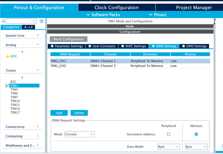Click the Parameter Settings tab status icon
Screen dimensions: 223x154
pyautogui.click(x=52, y=46)
